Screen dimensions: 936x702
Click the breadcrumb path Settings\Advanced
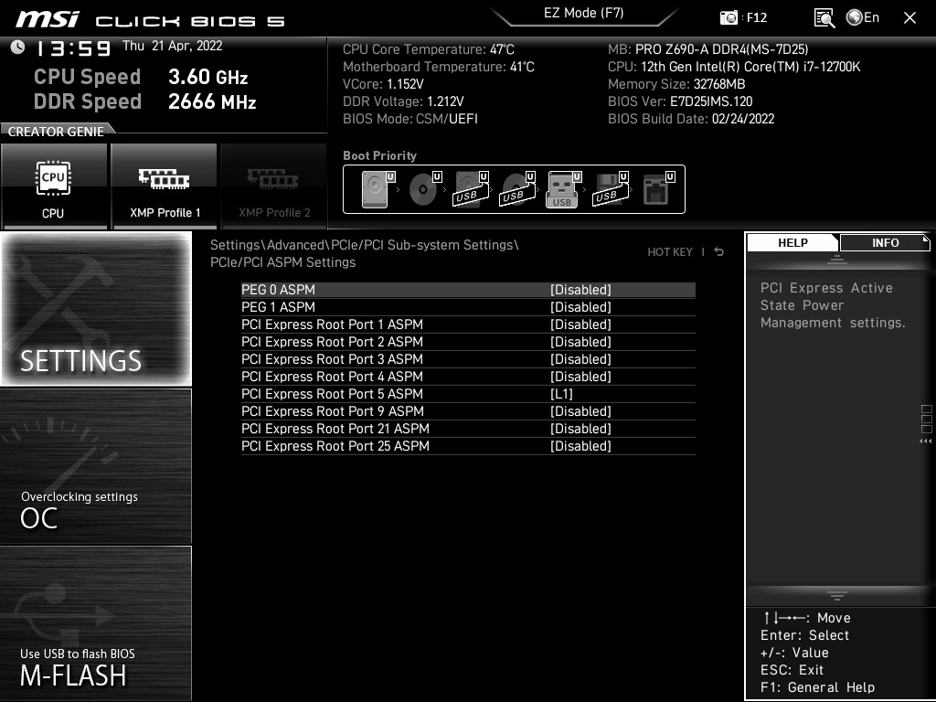(x=268, y=245)
